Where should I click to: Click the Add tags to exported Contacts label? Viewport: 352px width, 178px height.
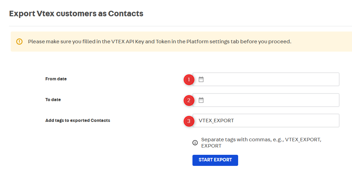[x=78, y=121]
